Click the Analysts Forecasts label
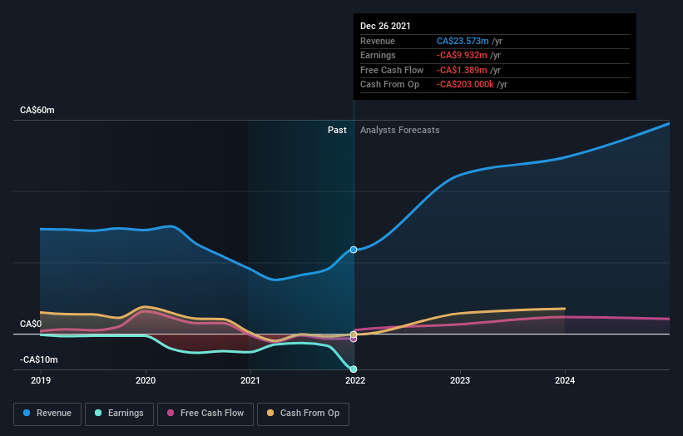 tap(400, 130)
